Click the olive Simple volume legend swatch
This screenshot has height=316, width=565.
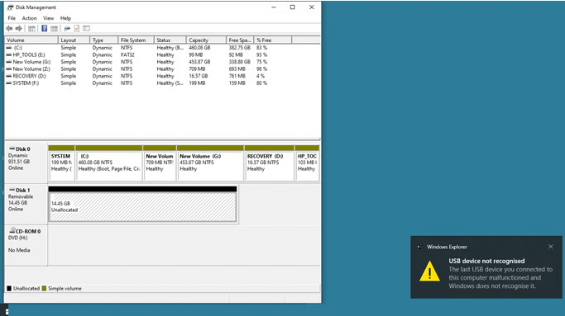(x=44, y=288)
